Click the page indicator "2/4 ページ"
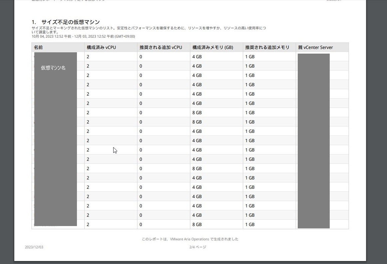The width and height of the screenshot is (387, 264). click(198, 247)
